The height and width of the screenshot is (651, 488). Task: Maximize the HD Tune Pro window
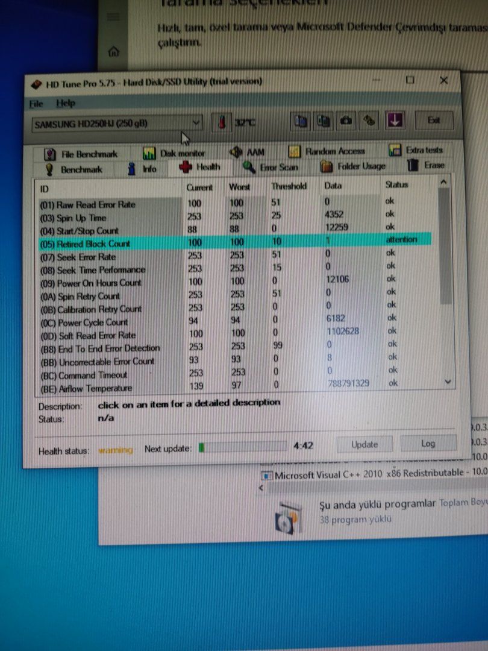[x=410, y=80]
